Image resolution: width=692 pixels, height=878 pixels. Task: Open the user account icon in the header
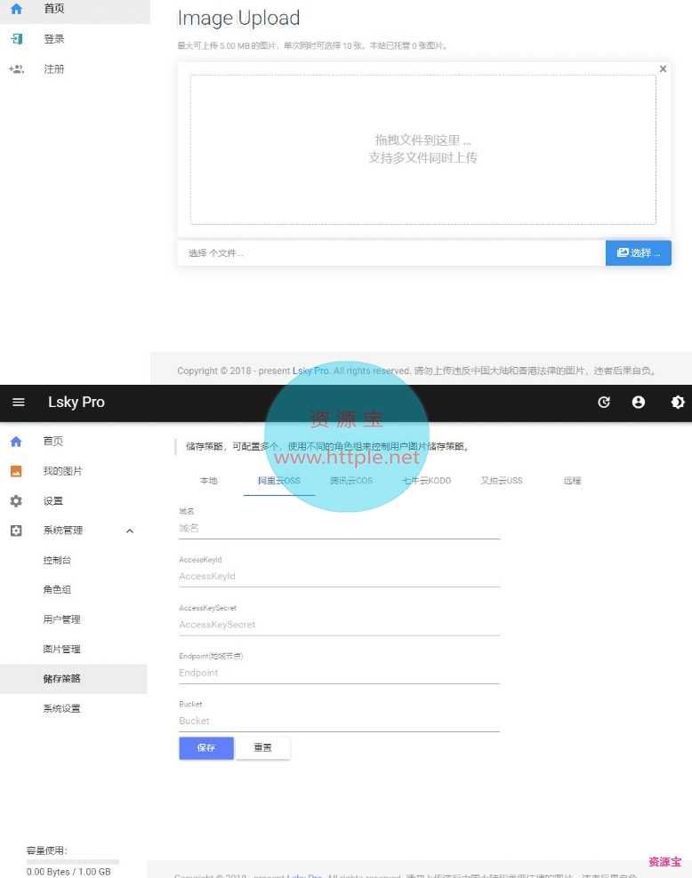tap(639, 402)
